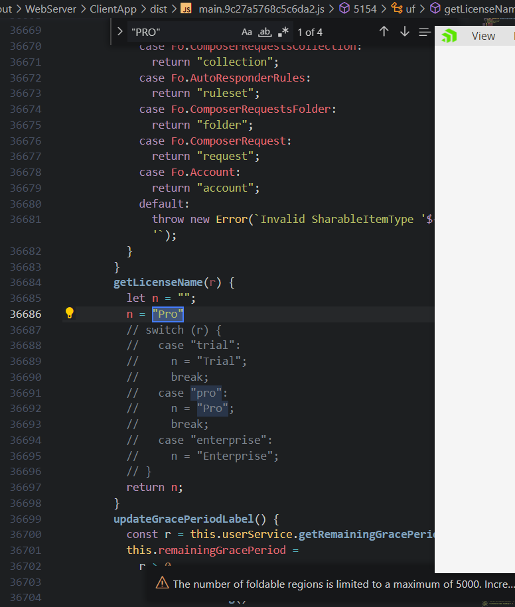Click the getLicenseName method definition

click(158, 283)
